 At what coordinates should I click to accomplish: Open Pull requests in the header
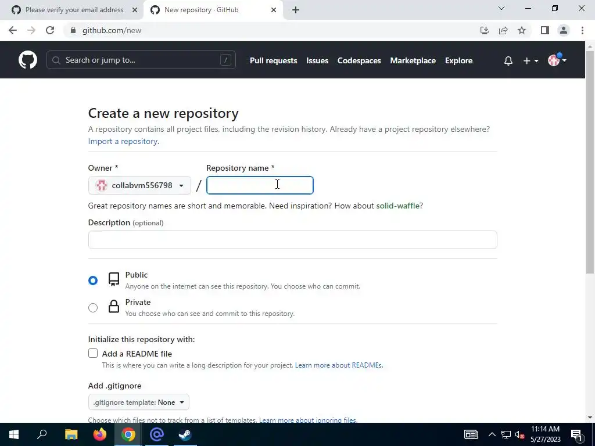tap(273, 60)
